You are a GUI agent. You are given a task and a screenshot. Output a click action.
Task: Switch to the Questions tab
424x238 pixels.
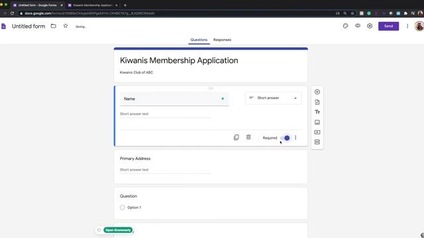[x=199, y=40]
